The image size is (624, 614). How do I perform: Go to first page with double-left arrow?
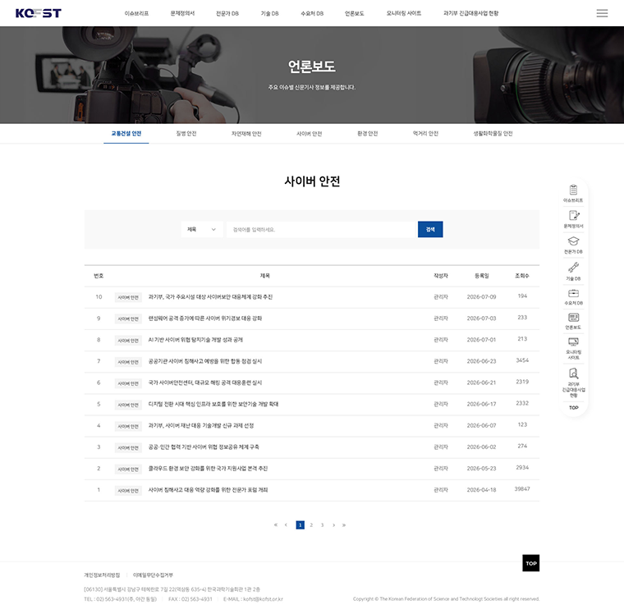(275, 525)
